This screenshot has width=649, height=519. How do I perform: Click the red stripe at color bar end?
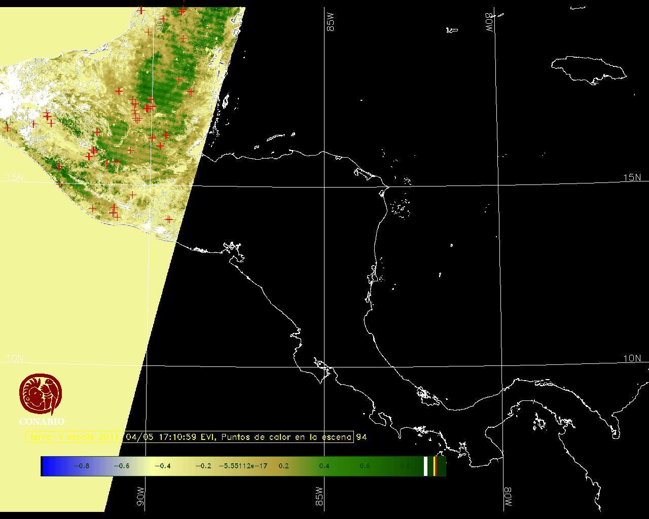click(435, 466)
